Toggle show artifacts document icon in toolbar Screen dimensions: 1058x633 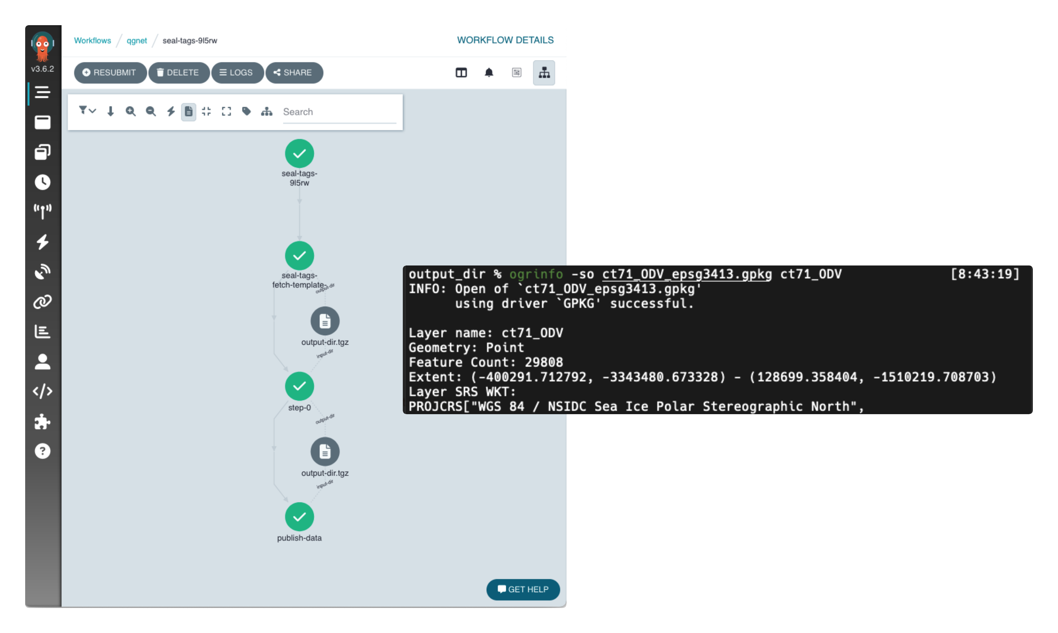point(189,112)
